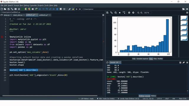Re-run the last script icon
Image resolution: width=189 pixels, height=106 pixels.
point(36,9)
